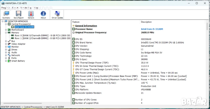Expand the Drives tree node
The width and height of the screenshot is (210, 109).
click(6, 49)
